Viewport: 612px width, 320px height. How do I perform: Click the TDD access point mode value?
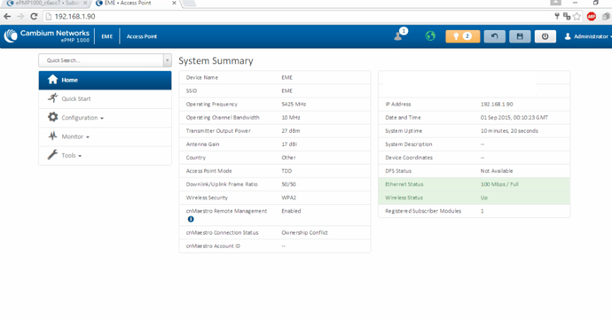(x=286, y=171)
